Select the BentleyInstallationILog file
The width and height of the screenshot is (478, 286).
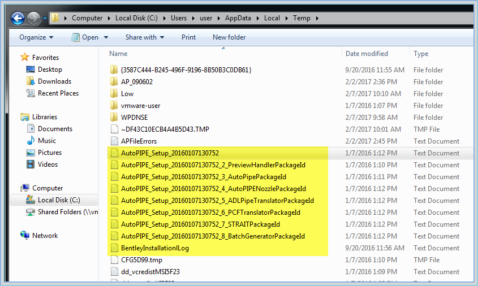pyautogui.click(x=155, y=248)
